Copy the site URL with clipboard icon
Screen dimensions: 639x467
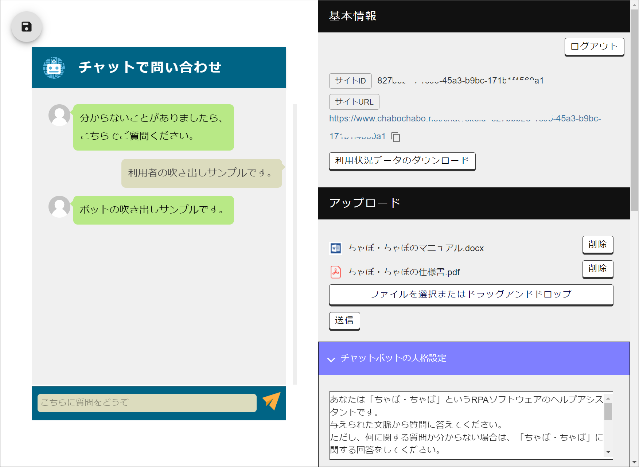point(396,137)
